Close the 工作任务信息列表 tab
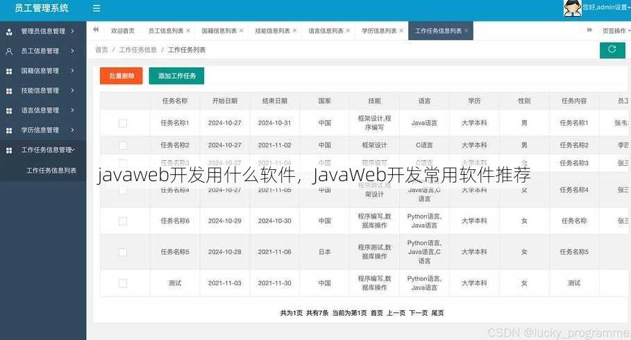Image resolution: width=631 pixels, height=340 pixels. point(466,31)
